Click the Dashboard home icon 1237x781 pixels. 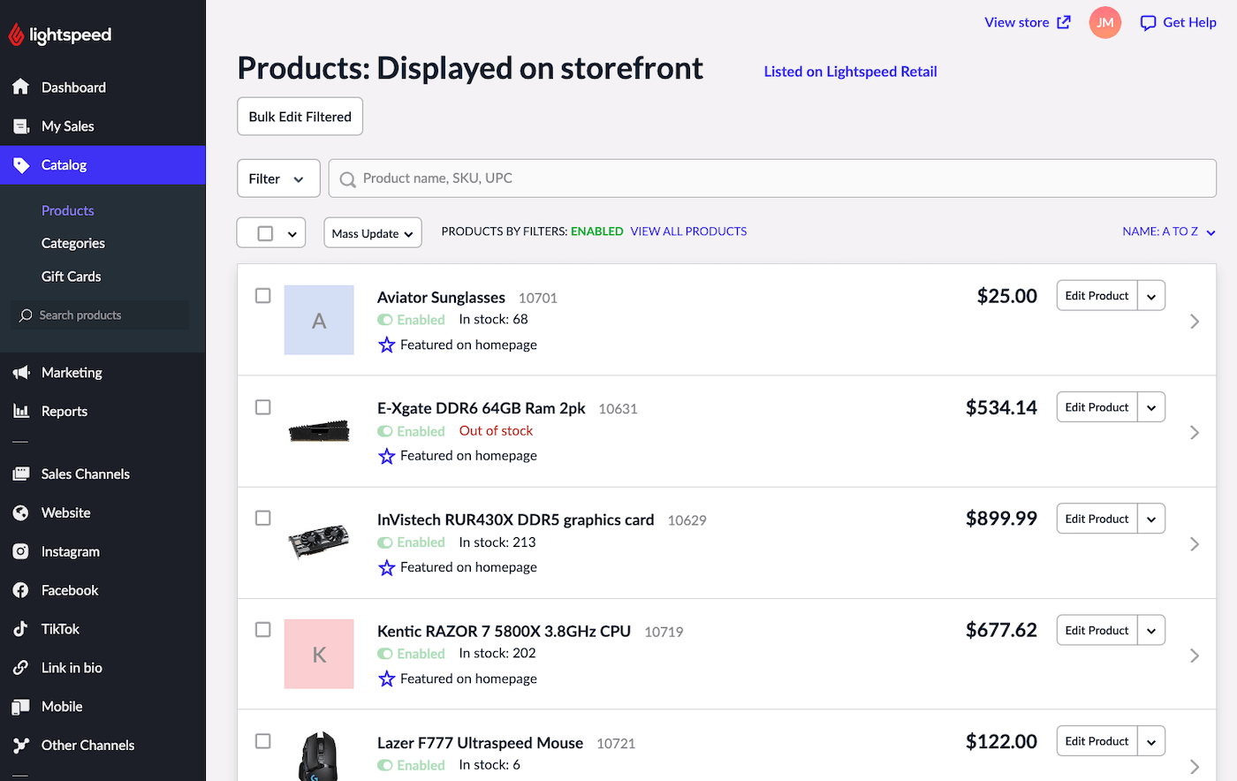(21, 87)
